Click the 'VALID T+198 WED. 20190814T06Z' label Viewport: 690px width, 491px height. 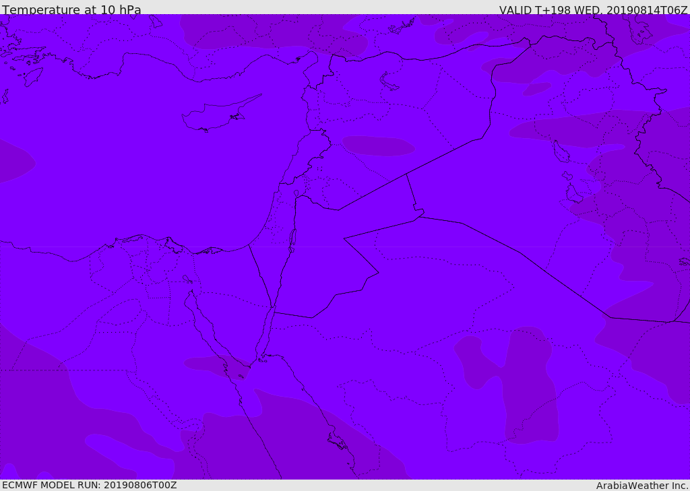point(593,9)
